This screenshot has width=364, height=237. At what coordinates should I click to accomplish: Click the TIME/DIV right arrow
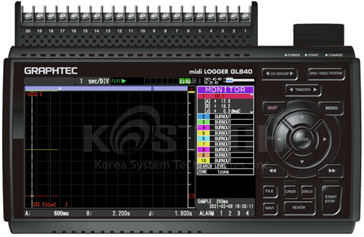click(x=315, y=90)
